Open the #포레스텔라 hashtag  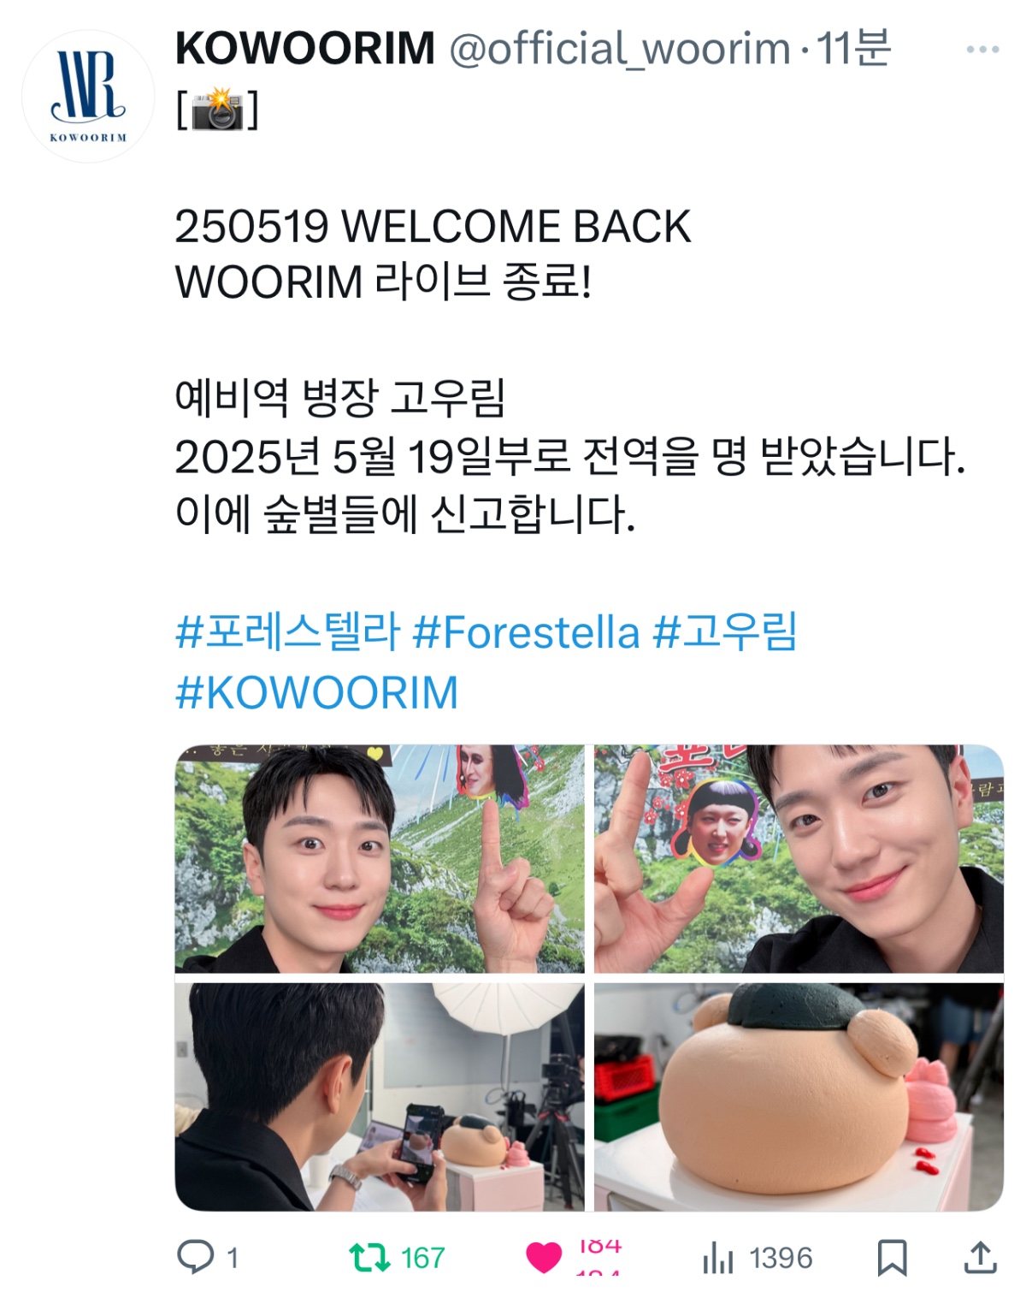point(288,632)
